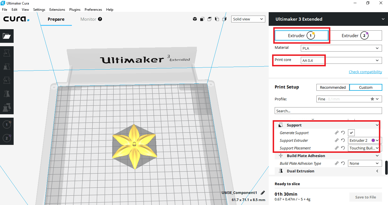
Task: Open the Edit menu
Action: click(14, 9)
